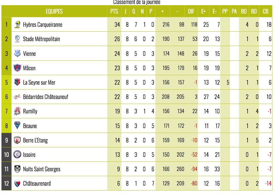
Task: Open the Issoire round purple logo
Action: point(17,155)
